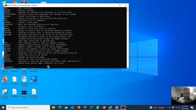Open File Explorer from the taskbar
This screenshot has height=110, width=196.
(54, 107)
